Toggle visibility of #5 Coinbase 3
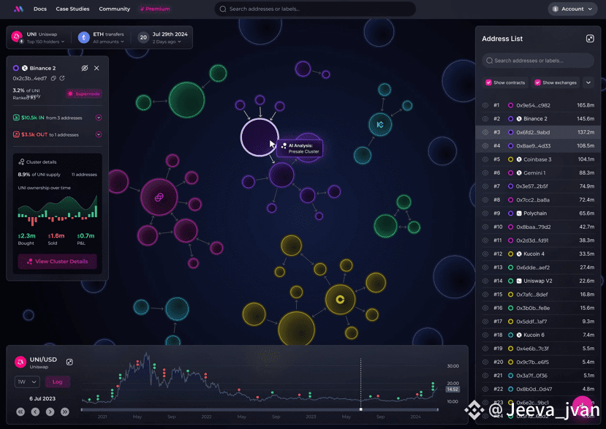 [x=485, y=159]
